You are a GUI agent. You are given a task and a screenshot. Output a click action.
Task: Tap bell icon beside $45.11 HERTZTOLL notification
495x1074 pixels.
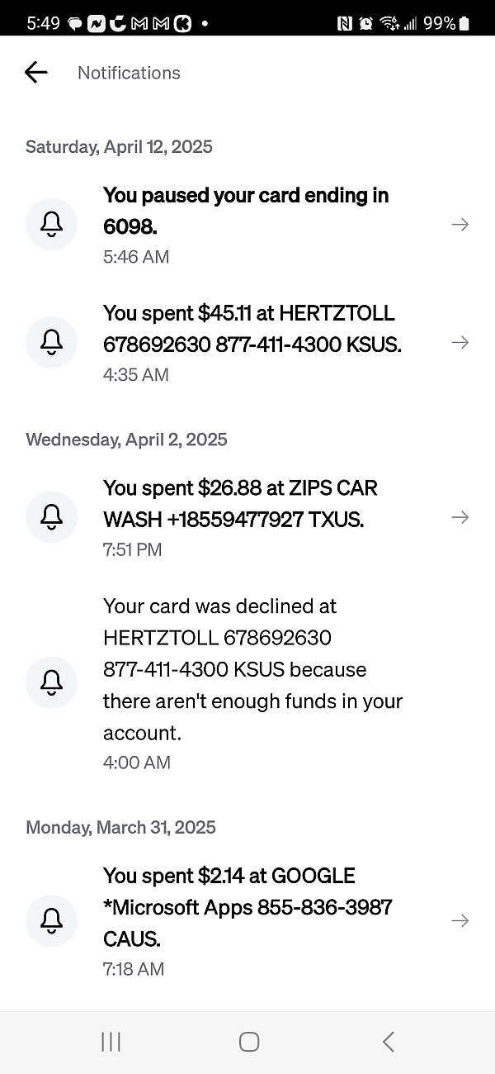click(51, 342)
